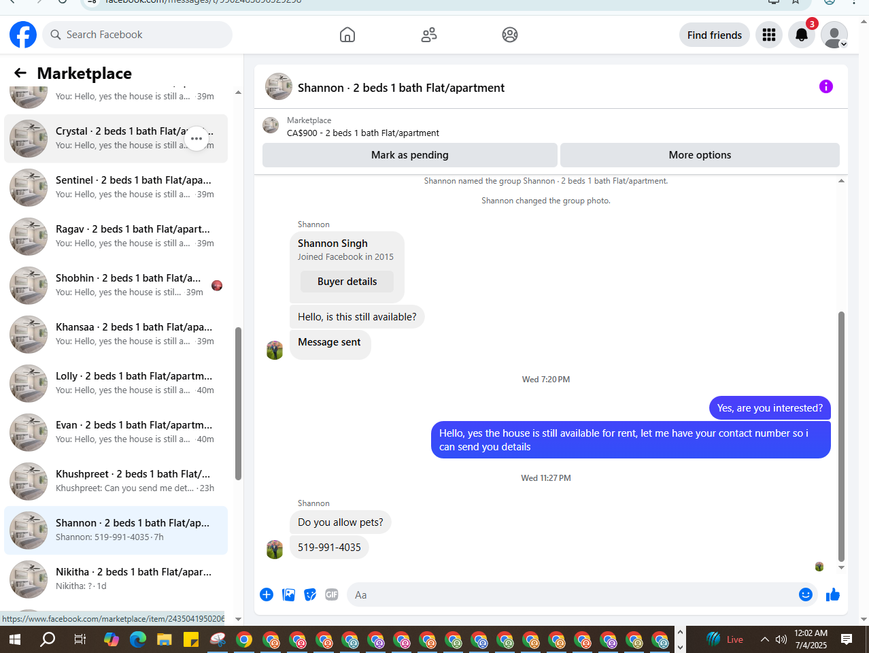869x653 pixels.
Task: Click the Mark as pending button
Action: click(x=410, y=155)
